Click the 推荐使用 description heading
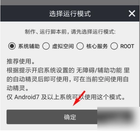The image size is (140, 131). [x=21, y=61]
